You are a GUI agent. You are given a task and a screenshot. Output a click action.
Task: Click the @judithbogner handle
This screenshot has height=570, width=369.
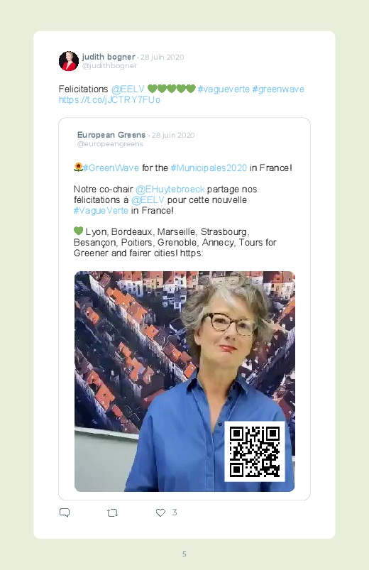[x=109, y=66]
